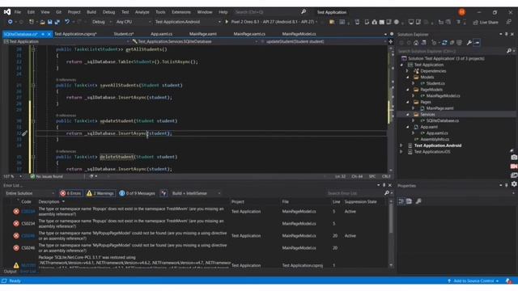Open the Build + IntelliSense dropdown

pyautogui.click(x=196, y=193)
